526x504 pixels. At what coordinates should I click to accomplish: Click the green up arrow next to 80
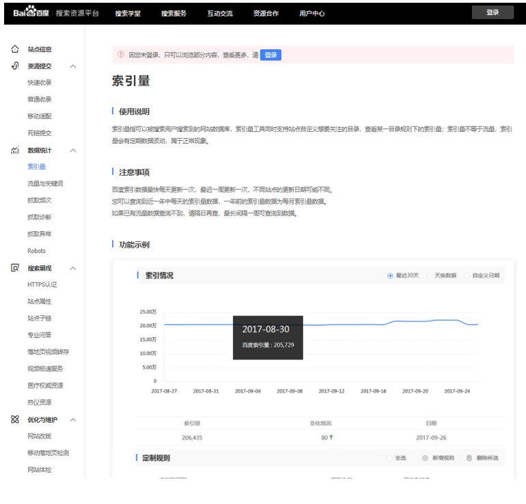(x=331, y=437)
